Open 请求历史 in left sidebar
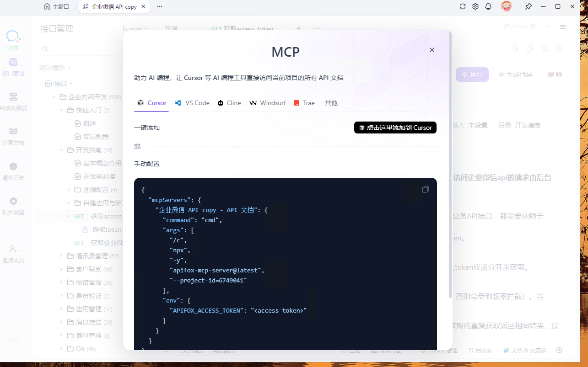 (13, 171)
